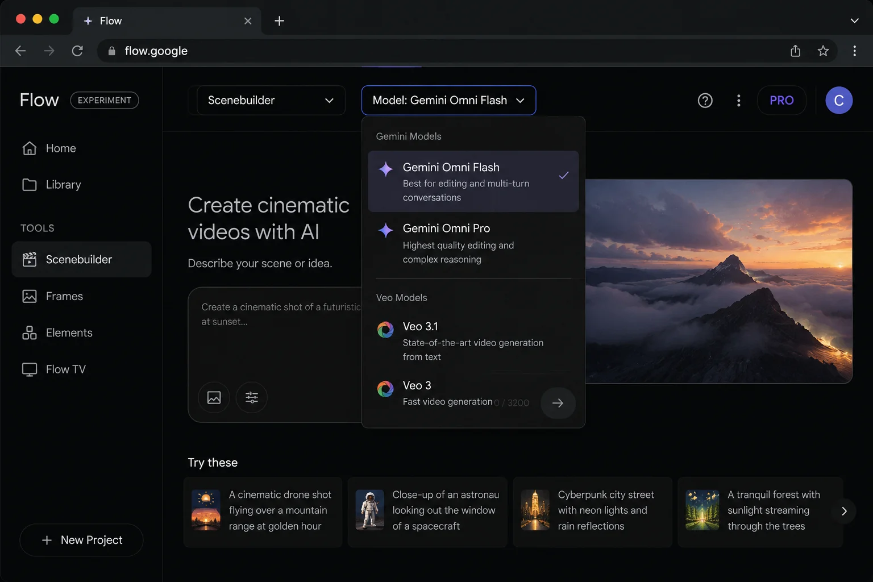The image size is (873, 582).
Task: Click the cyberpunk street thumbnail image
Action: (535, 510)
